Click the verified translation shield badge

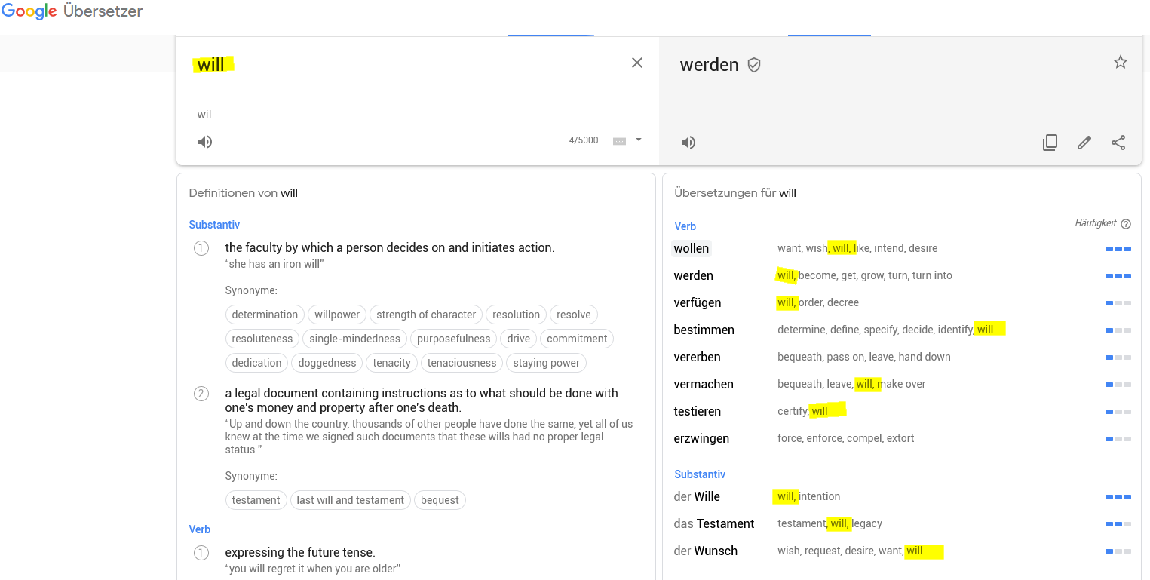[x=754, y=65]
